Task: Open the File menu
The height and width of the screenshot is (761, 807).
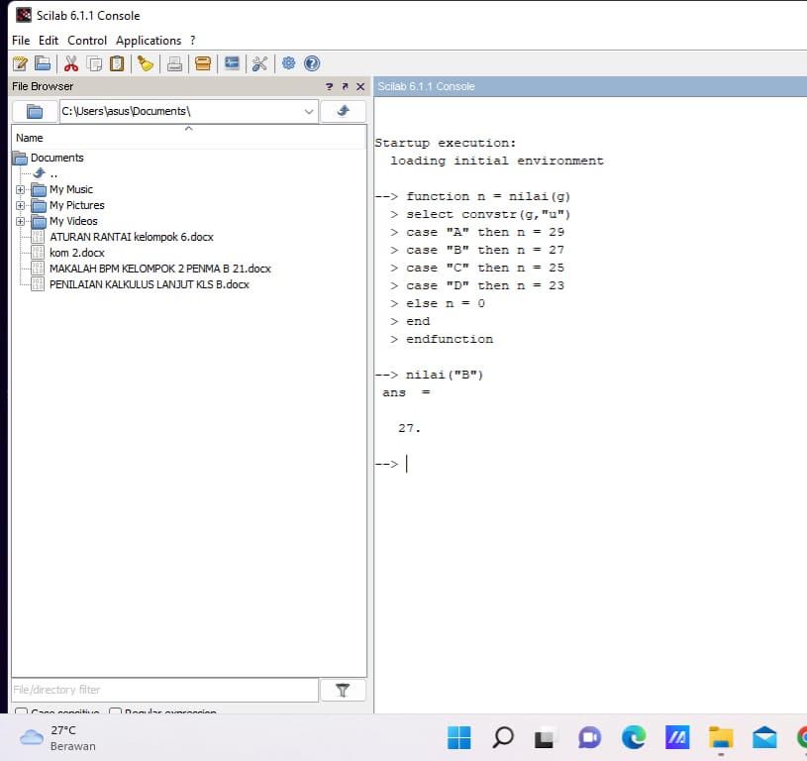Action: tap(21, 41)
